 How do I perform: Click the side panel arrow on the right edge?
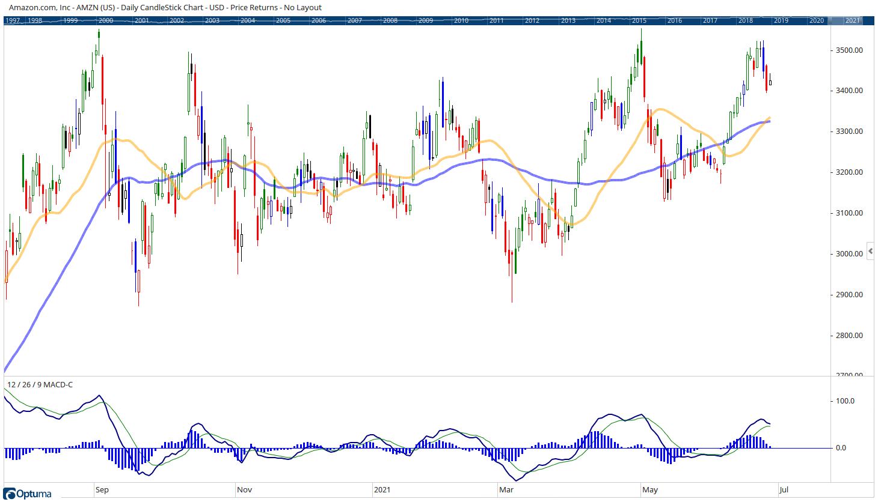point(870,251)
